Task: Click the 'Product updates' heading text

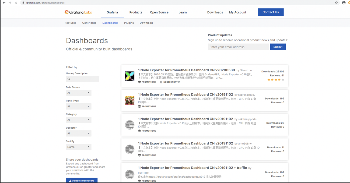Action: click(x=220, y=35)
